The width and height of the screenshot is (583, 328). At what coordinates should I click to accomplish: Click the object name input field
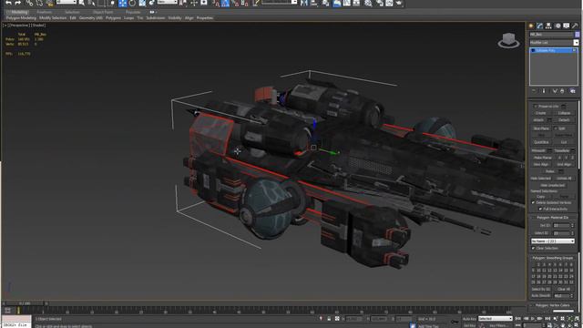point(551,35)
